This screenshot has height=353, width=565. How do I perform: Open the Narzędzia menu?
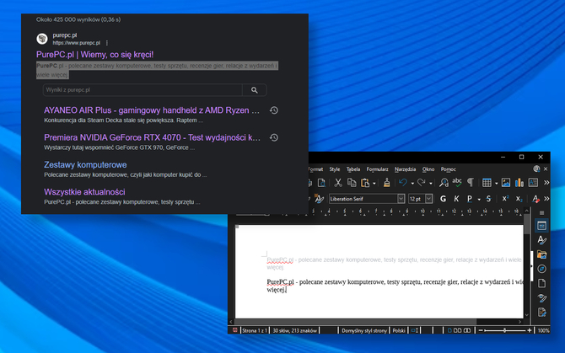(x=405, y=169)
